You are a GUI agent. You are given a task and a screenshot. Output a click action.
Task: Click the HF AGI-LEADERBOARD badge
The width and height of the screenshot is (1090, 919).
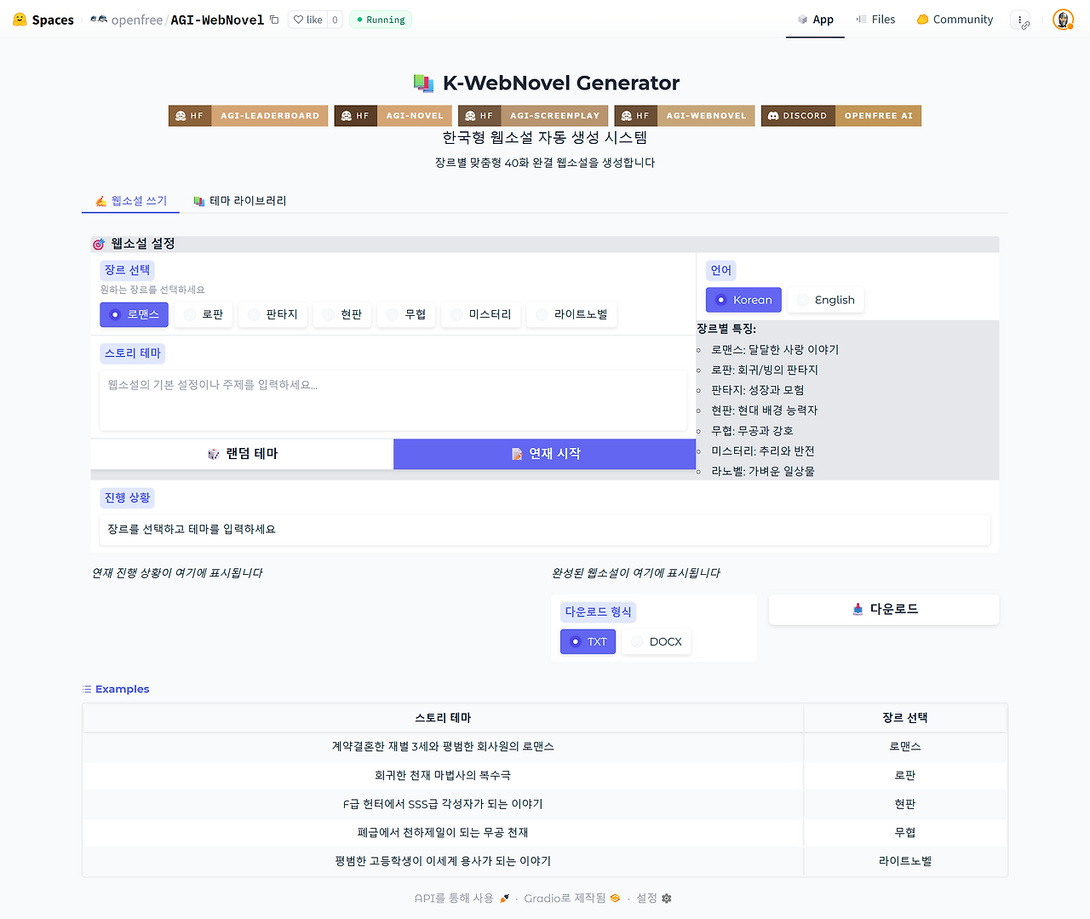[248, 115]
